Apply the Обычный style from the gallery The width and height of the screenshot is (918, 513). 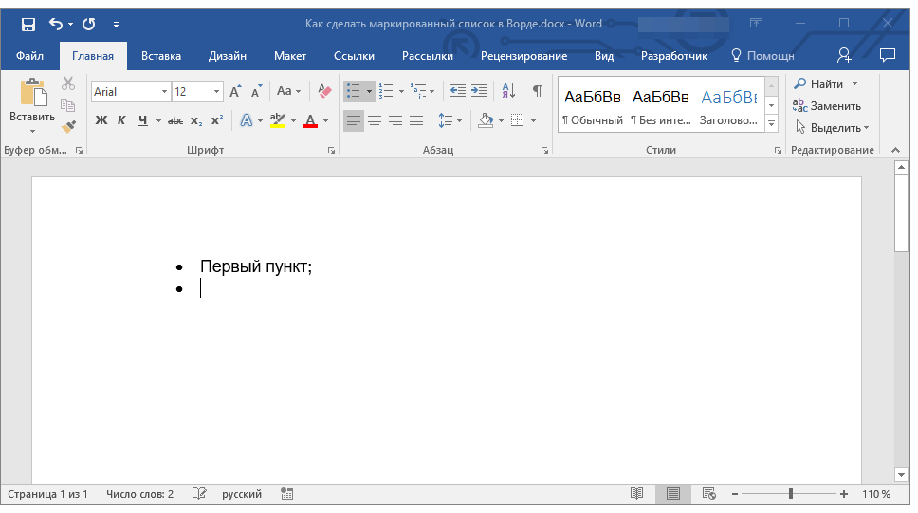pos(593,106)
